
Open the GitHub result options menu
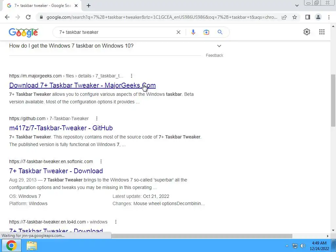click(x=97, y=118)
